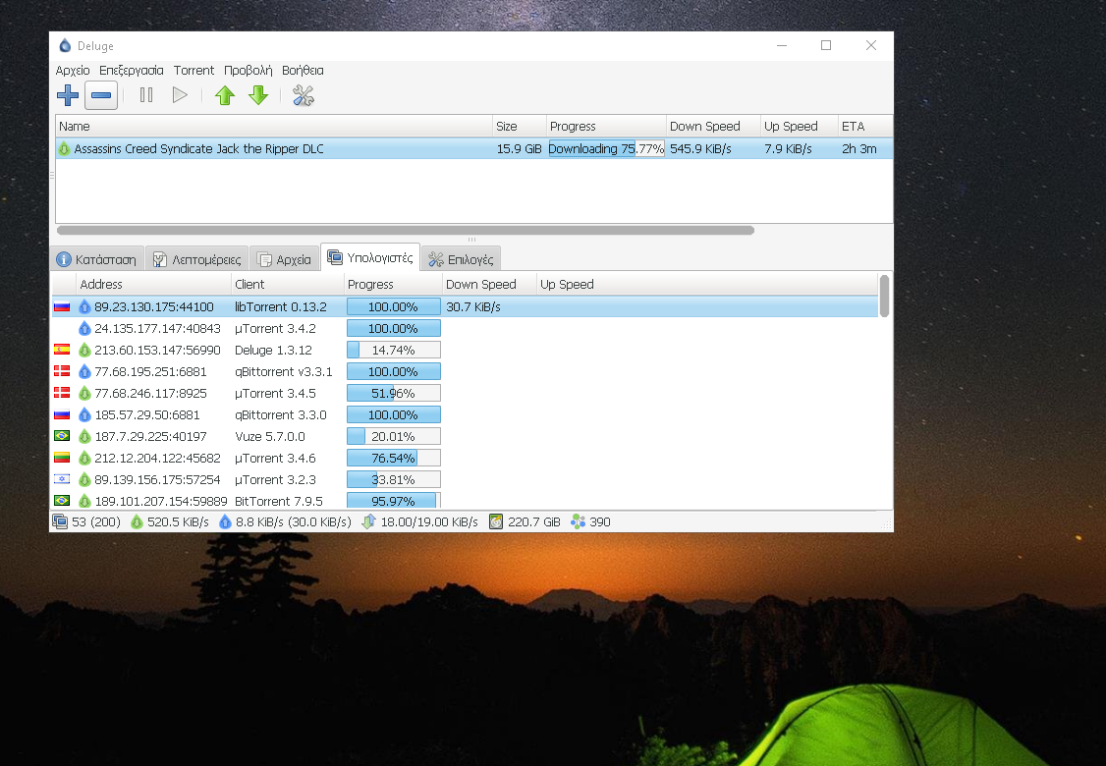Image resolution: width=1106 pixels, height=766 pixels.
Task: Click the torrent list horizontal scrollbar
Action: [405, 230]
